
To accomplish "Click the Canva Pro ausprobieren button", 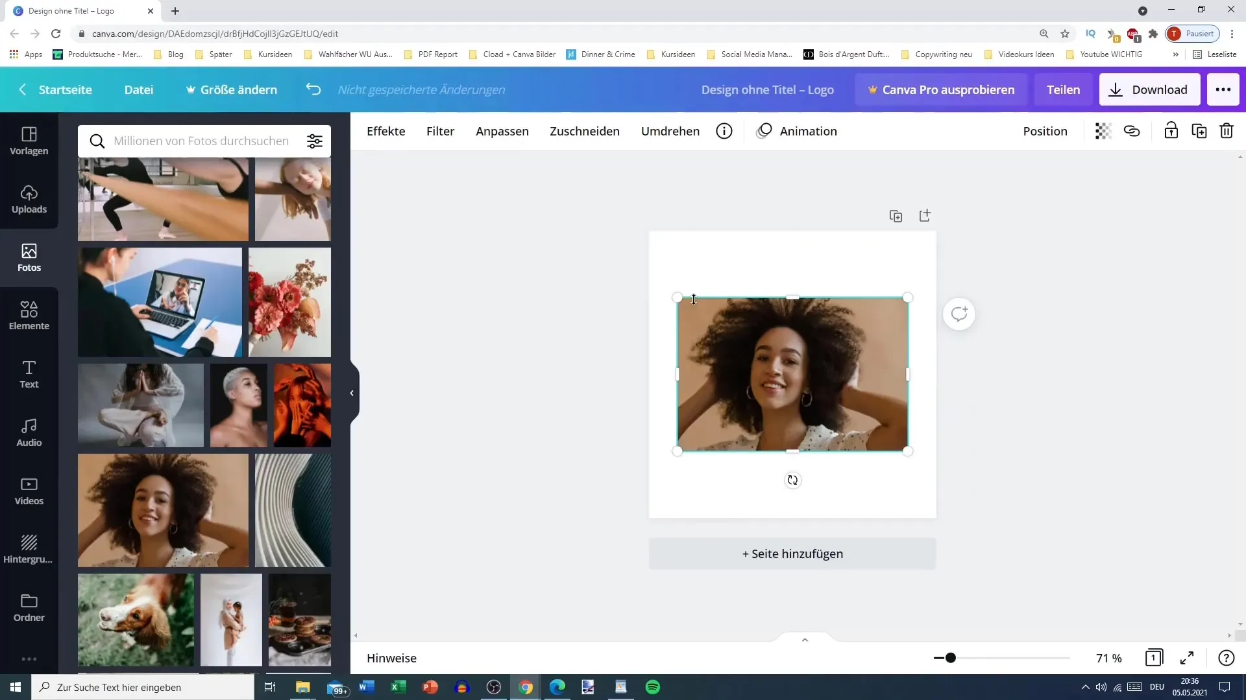I will 940,89.
